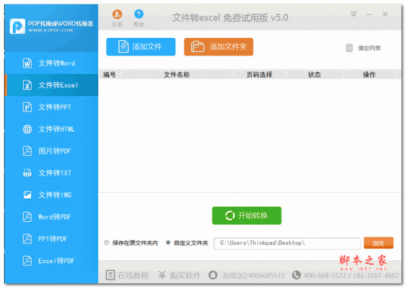Click the green 开始转换 start button
This screenshot has height=288, width=406.
[x=247, y=216]
